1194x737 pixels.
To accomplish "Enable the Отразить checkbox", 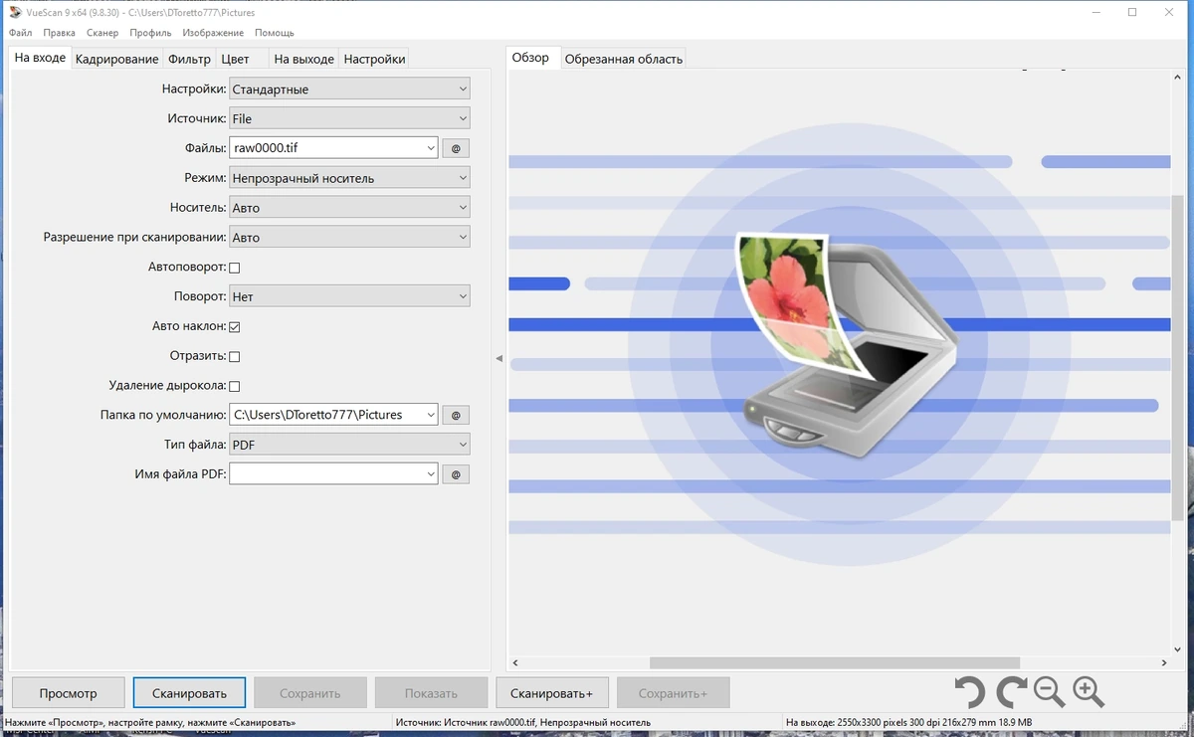I will 235,356.
